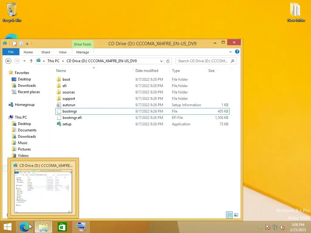
Task: Select the sources folder
Action: [142, 92]
